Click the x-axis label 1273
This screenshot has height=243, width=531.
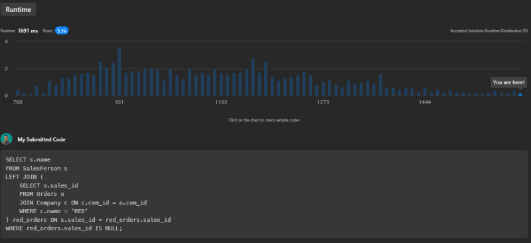click(323, 102)
